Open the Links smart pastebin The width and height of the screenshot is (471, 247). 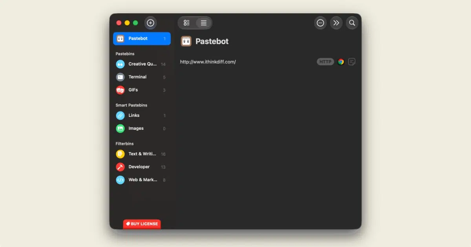click(142, 115)
